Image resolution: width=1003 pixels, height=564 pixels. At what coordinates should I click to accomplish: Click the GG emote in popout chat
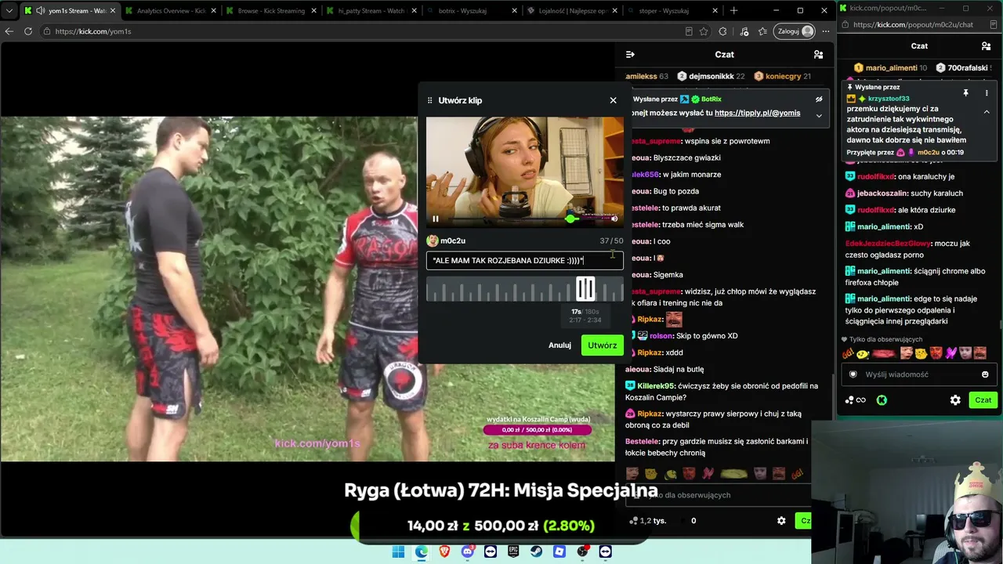[847, 353]
